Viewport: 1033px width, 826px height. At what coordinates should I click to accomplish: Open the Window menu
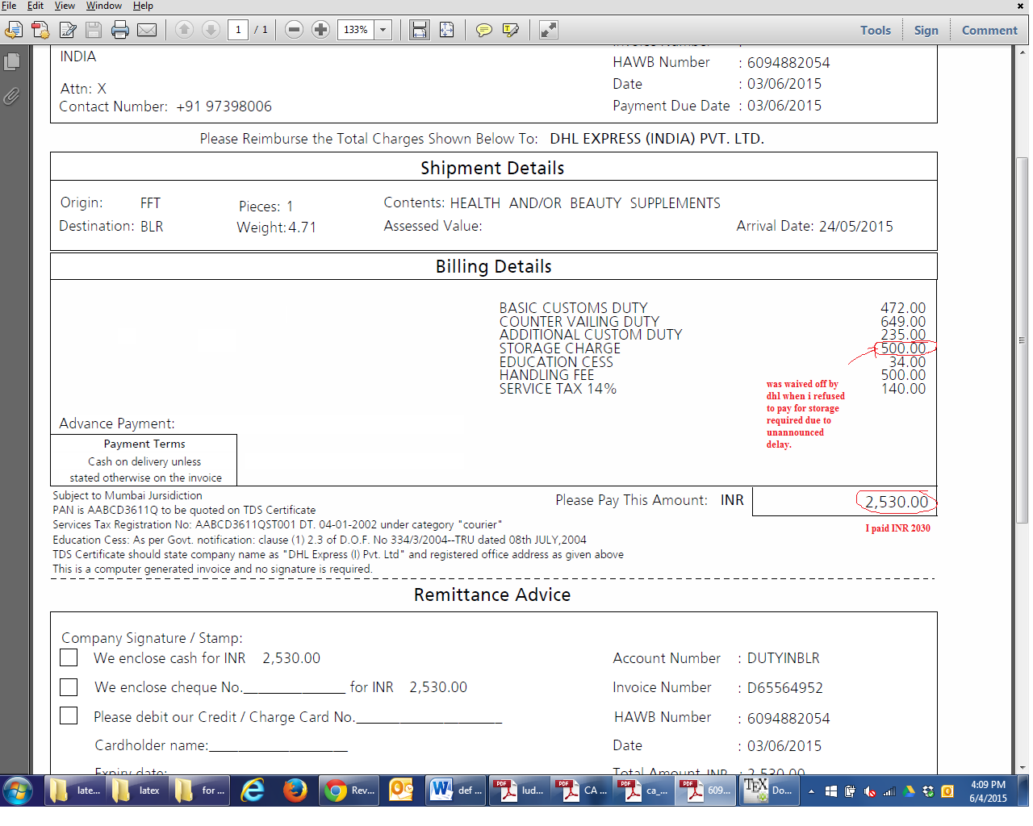pyautogui.click(x=104, y=6)
